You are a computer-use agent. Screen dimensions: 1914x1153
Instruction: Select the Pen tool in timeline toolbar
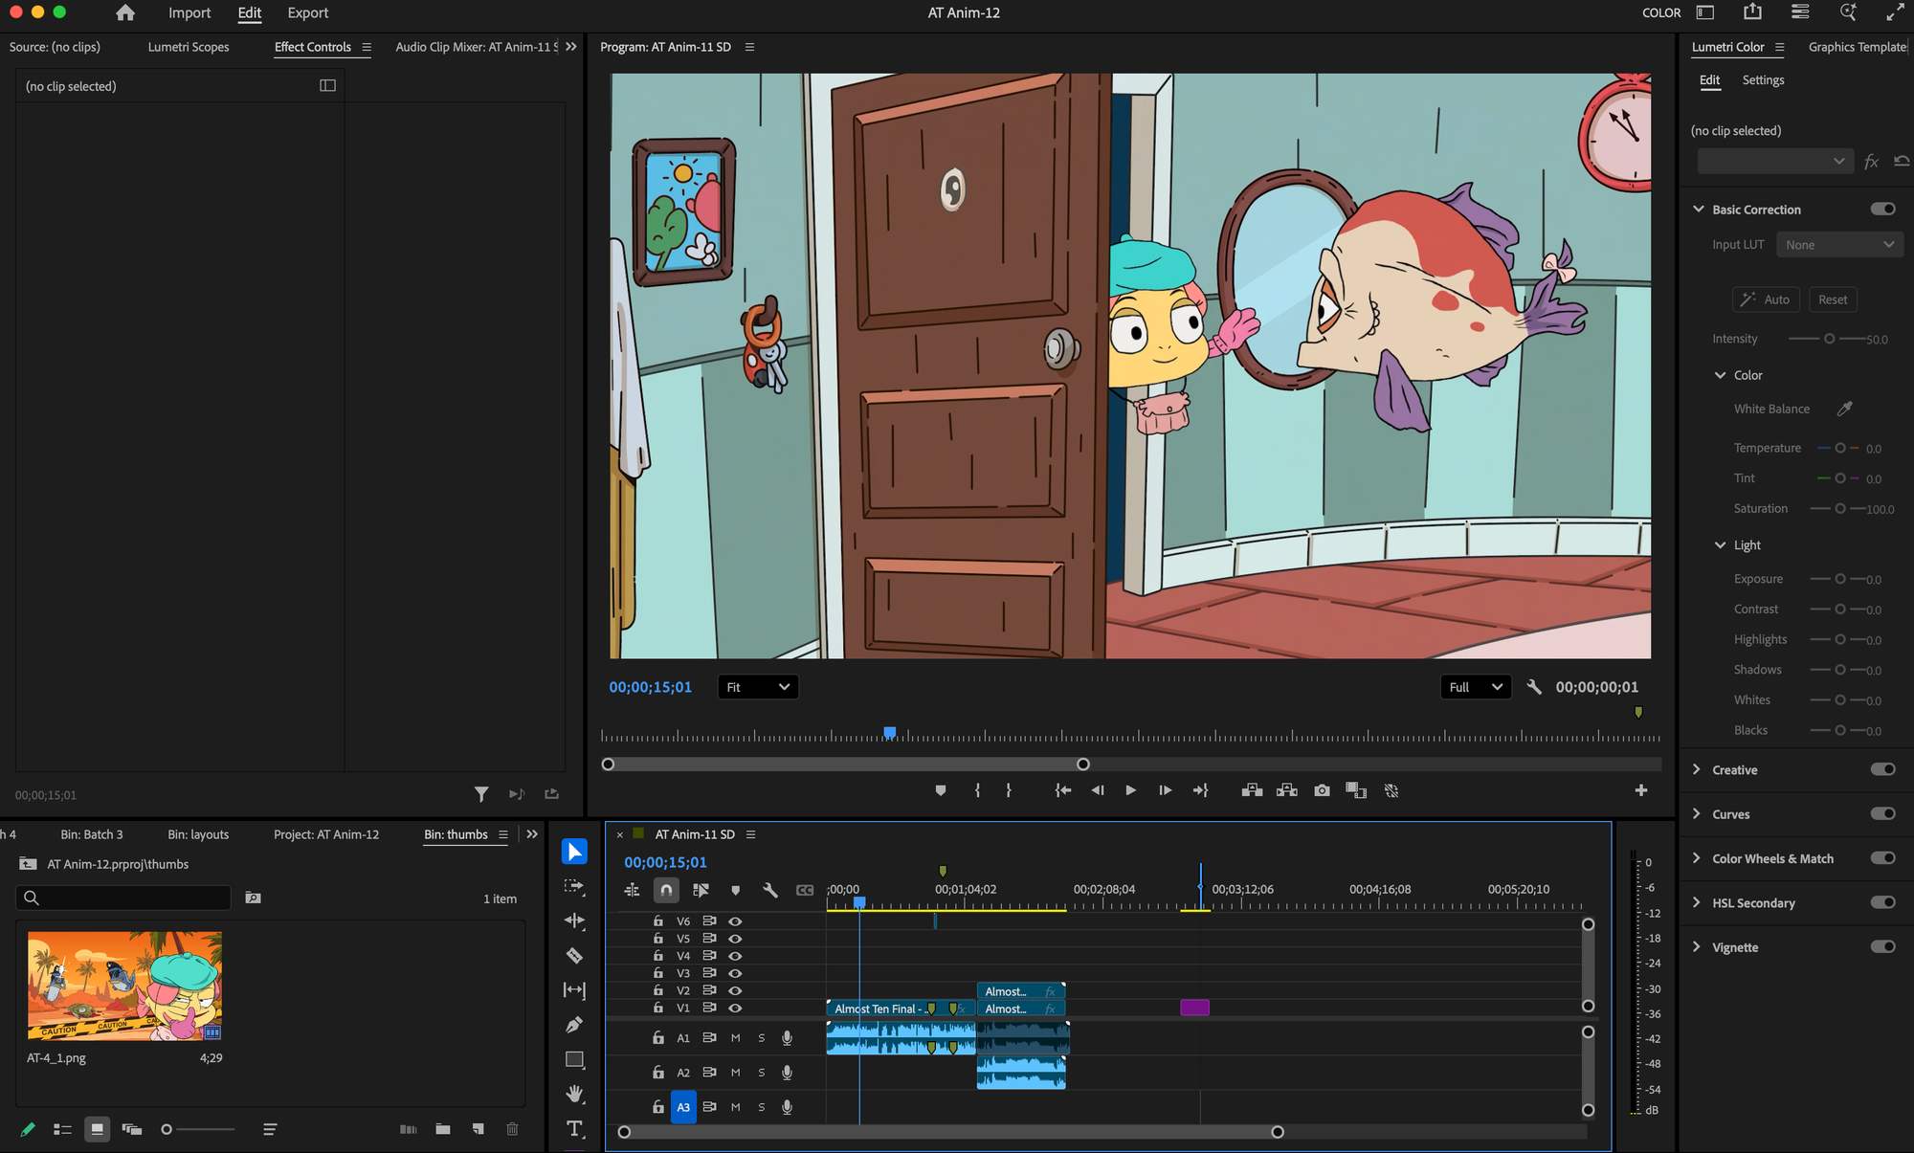574,1025
